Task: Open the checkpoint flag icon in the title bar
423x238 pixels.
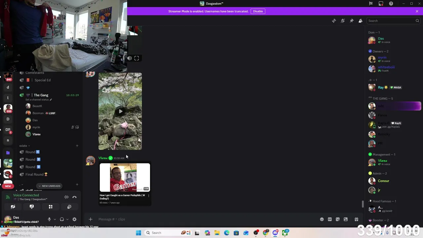Action: [371, 4]
